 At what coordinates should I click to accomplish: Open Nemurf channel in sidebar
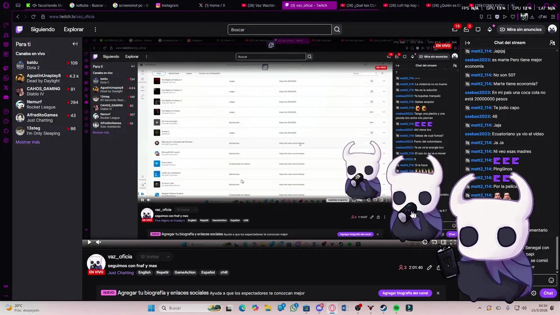pos(47,105)
